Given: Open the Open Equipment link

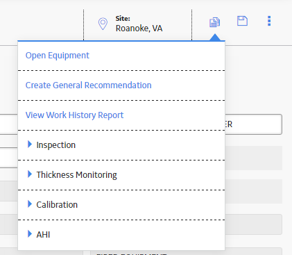Looking at the screenshot, I should tap(57, 56).
